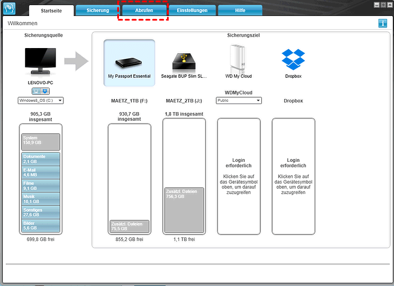394x286 pixels.
Task: Switch to the Sicherung tab
Action: point(97,10)
